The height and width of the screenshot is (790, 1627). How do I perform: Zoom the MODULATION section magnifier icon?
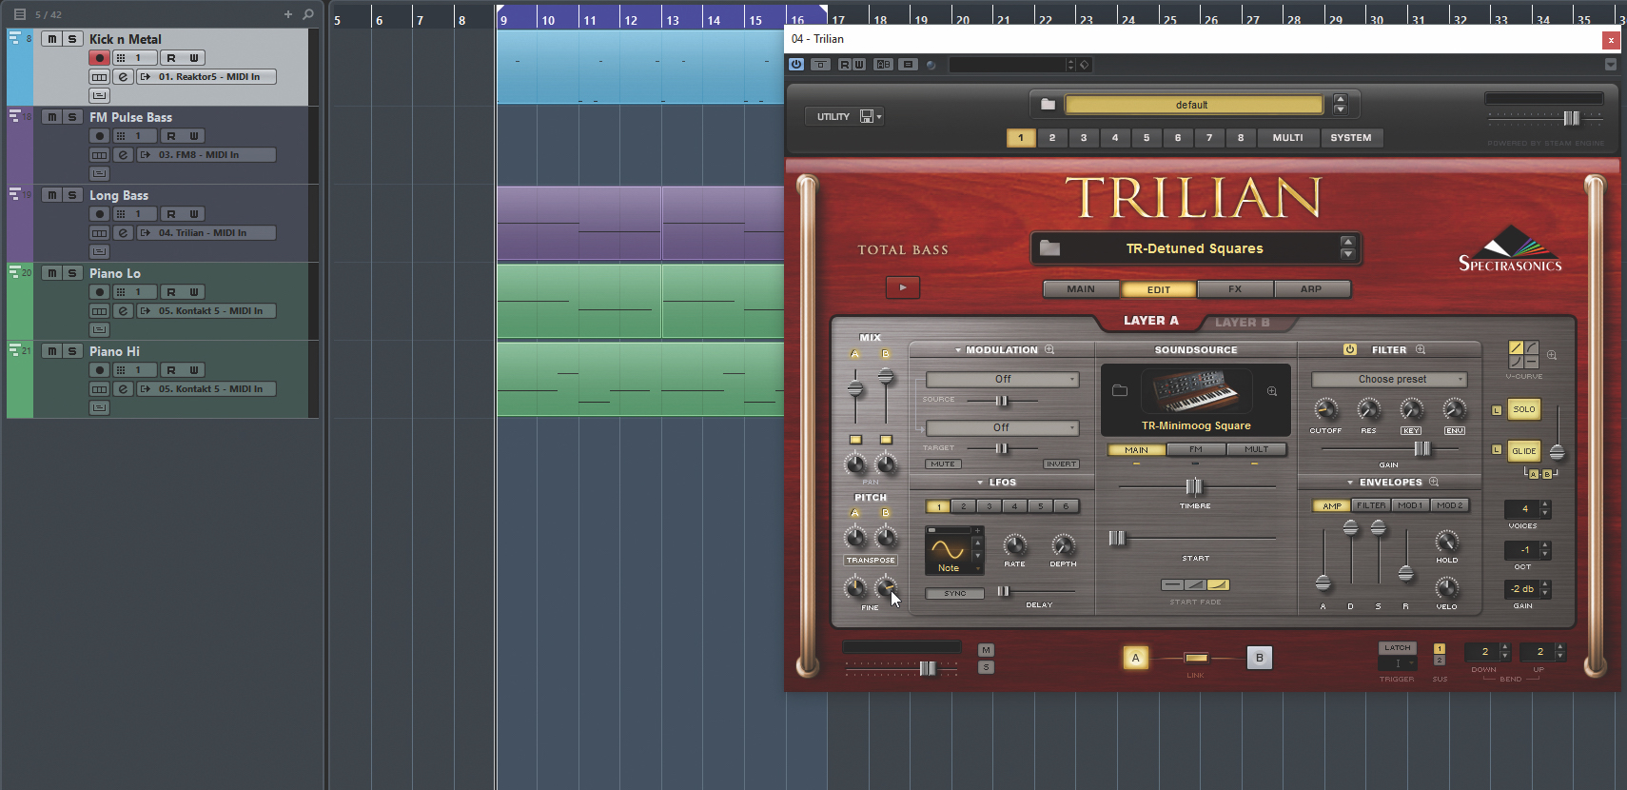pyautogui.click(x=1049, y=349)
